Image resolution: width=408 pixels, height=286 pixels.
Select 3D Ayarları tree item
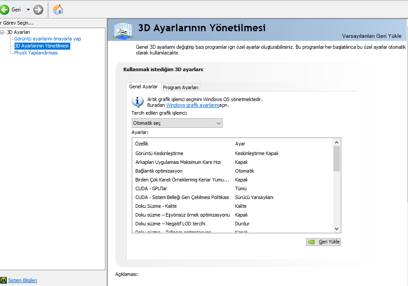click(x=18, y=32)
